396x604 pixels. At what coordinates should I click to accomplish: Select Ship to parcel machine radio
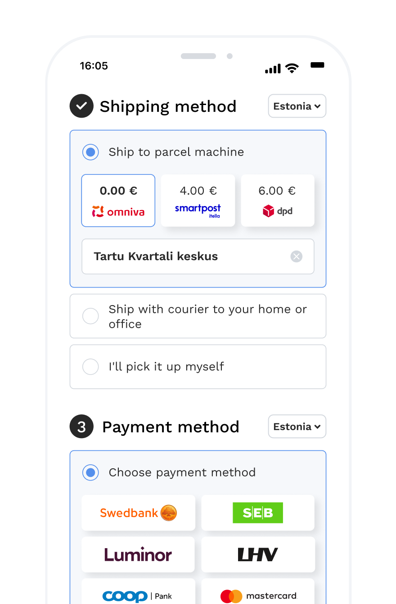(x=90, y=152)
